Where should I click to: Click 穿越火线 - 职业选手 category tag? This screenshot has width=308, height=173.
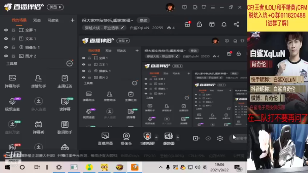(x=104, y=28)
